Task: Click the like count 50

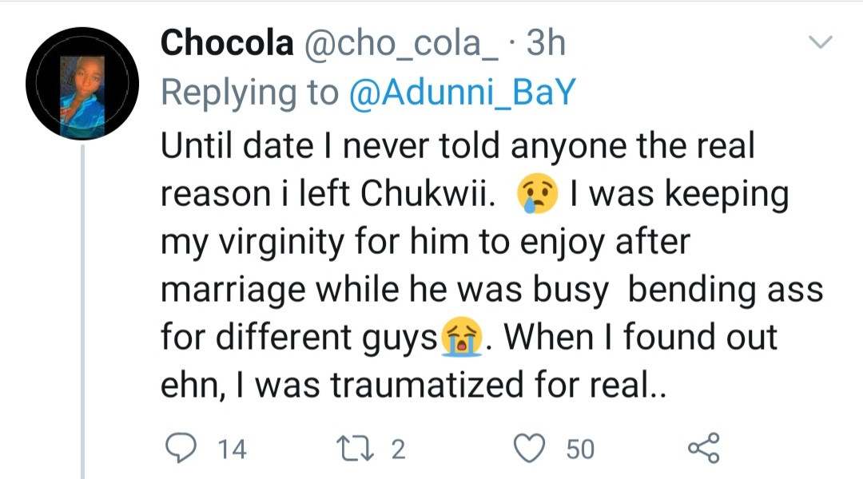Action: tap(580, 449)
